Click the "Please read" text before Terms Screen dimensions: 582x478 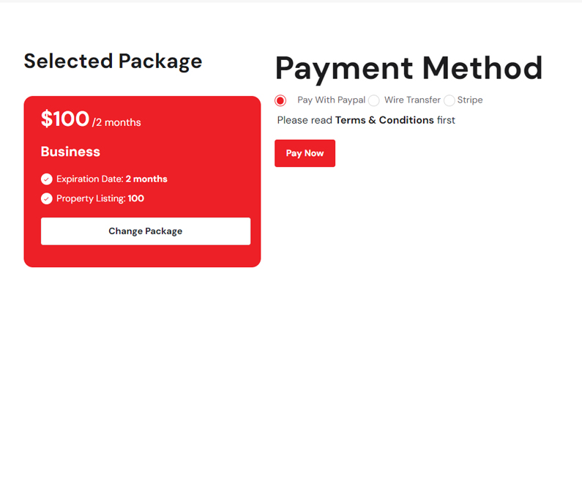(305, 120)
